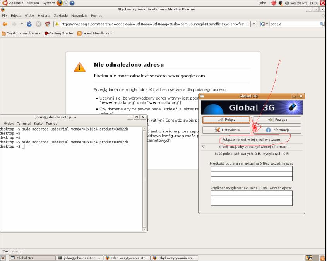The image size is (327, 261).
Task: Open the trash icon in bottom panel
Action: 322,258
